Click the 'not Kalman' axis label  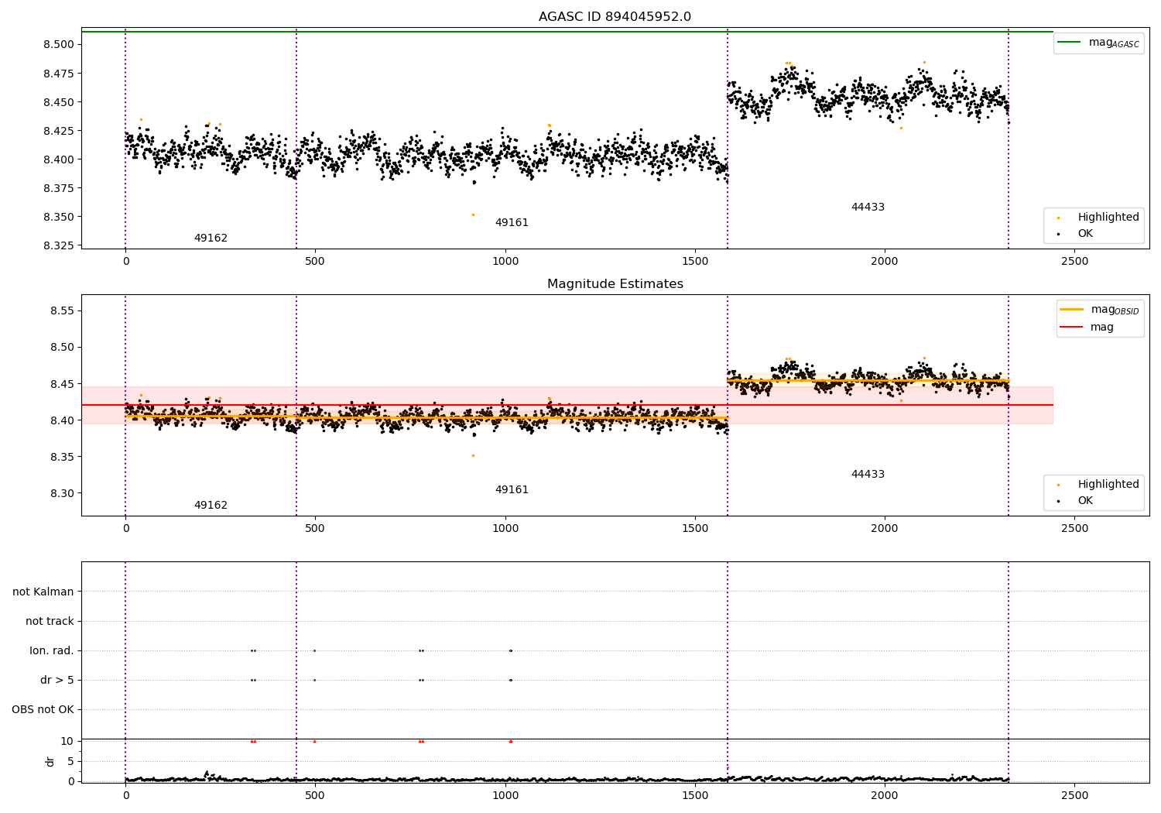coord(43,592)
